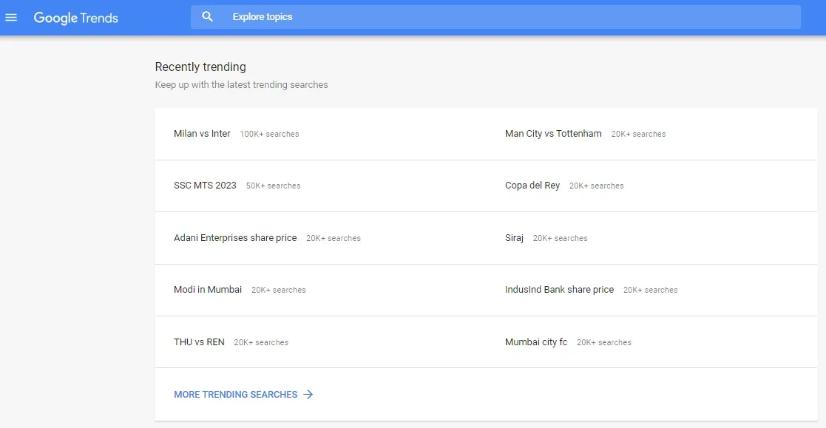Click the magnifying glass search icon
The image size is (826, 428).
point(208,17)
